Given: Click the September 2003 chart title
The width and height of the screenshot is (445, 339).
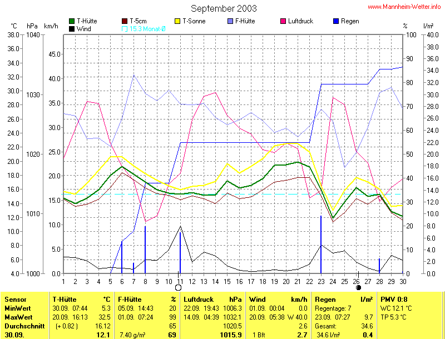Looking at the screenshot, I should point(224,8).
